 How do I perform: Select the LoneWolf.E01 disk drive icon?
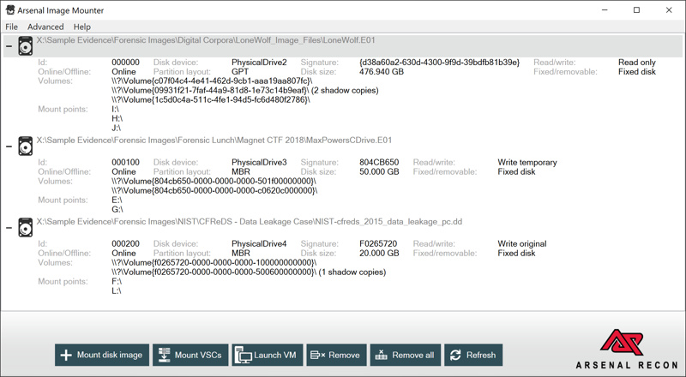pyautogui.click(x=26, y=46)
